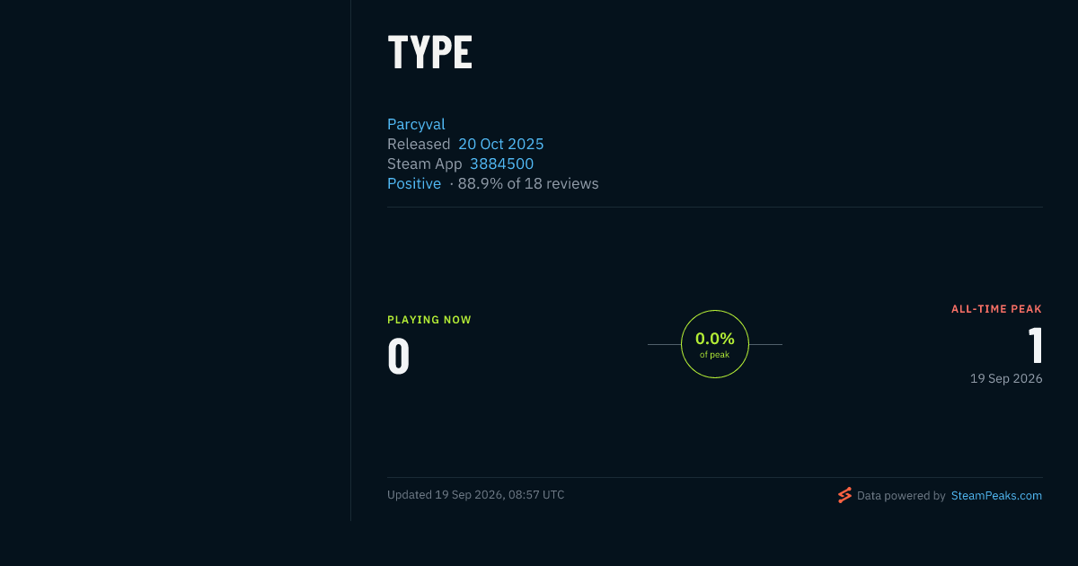Viewport: 1078px width, 566px height.
Task: Click the Updated timestamp text
Action: [476, 495]
